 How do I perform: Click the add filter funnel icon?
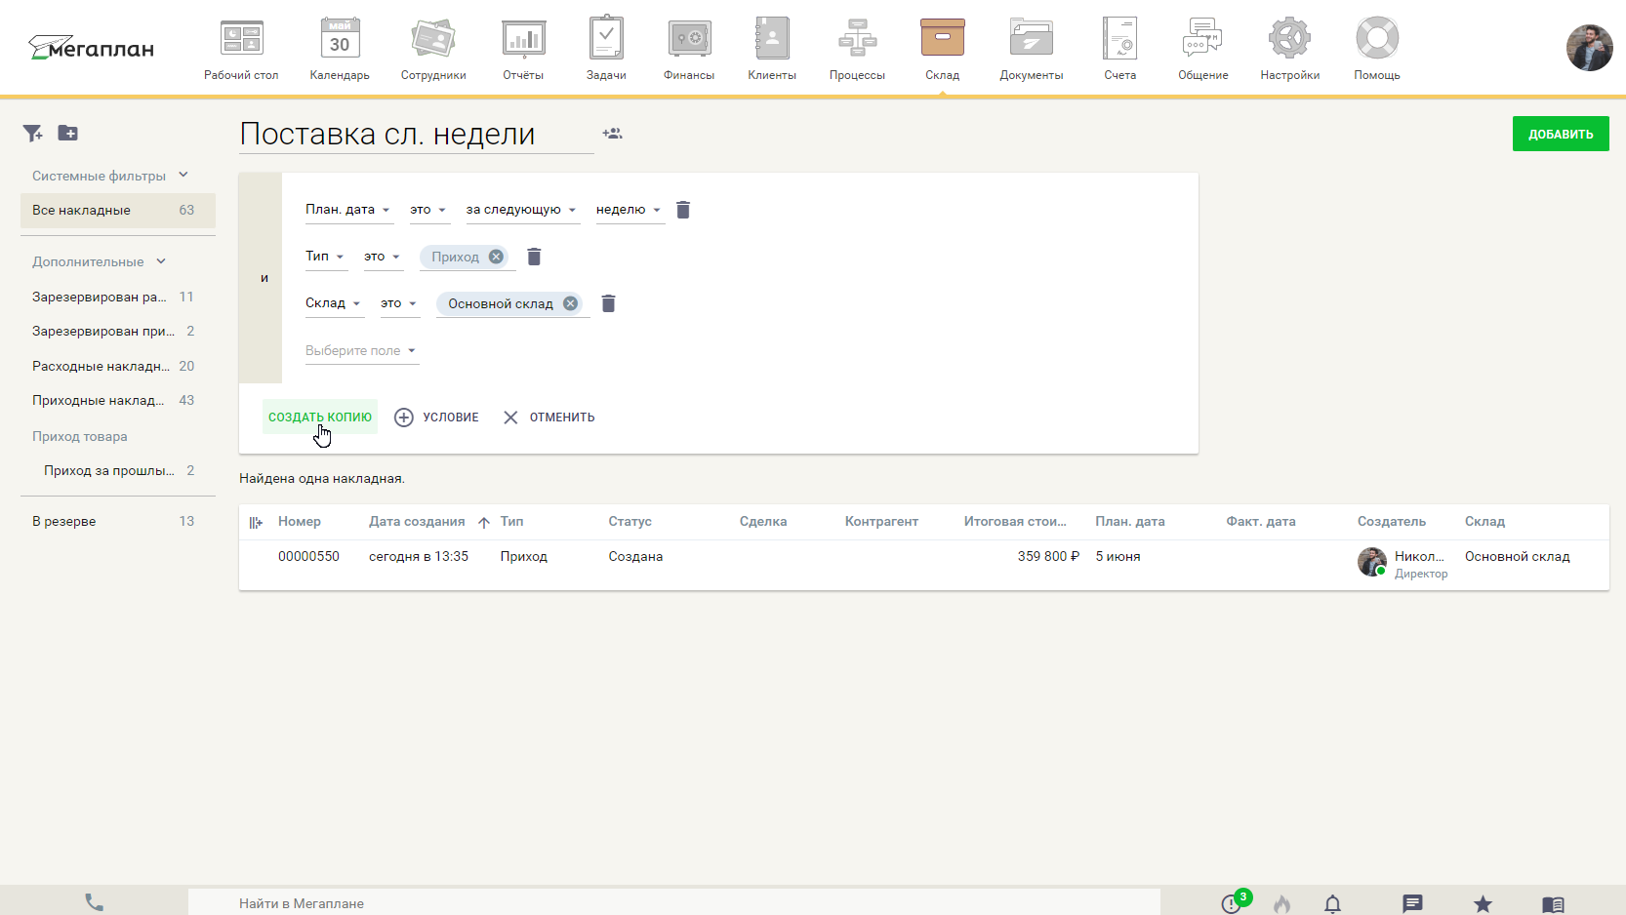(33, 134)
